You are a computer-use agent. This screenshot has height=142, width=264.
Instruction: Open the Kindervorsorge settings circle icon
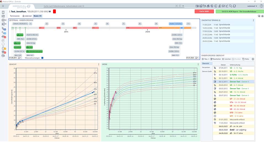tap(253, 59)
